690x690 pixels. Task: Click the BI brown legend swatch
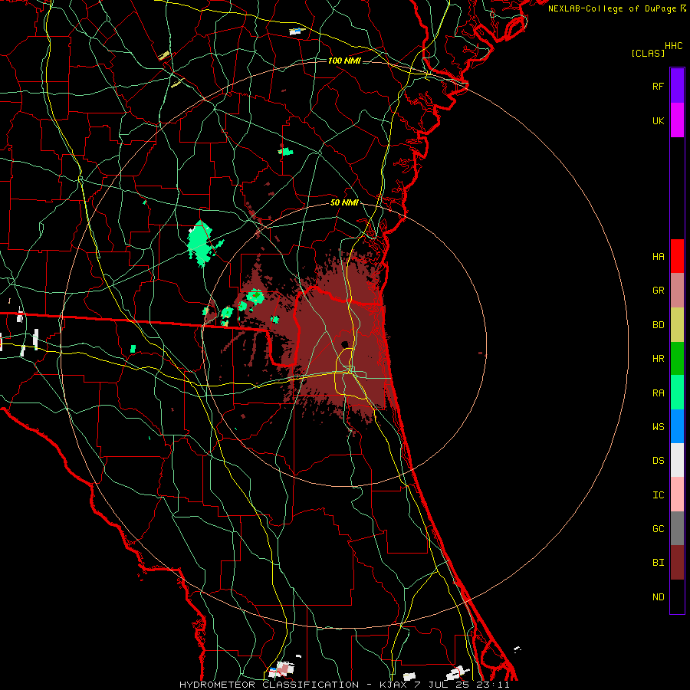677,563
